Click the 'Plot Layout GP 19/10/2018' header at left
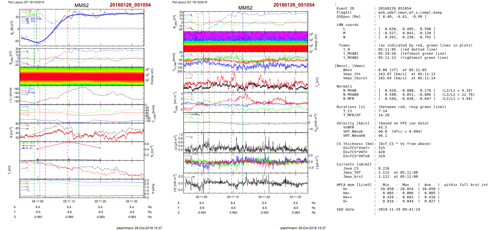 tap(26, 2)
